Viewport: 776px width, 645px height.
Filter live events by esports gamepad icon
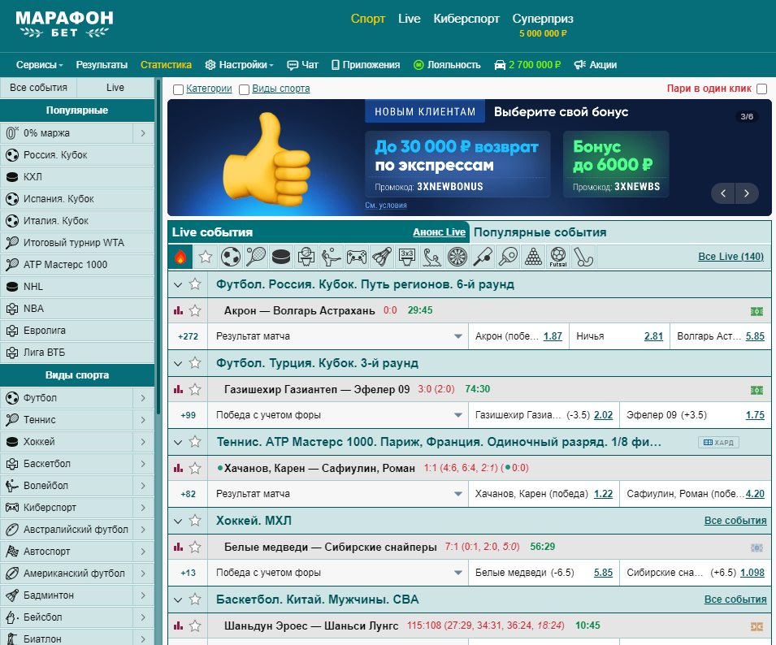pos(357,257)
